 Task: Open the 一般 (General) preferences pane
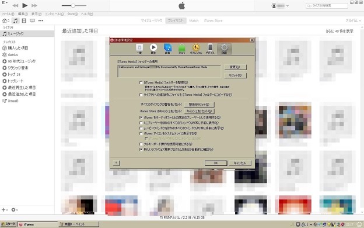click(139, 49)
